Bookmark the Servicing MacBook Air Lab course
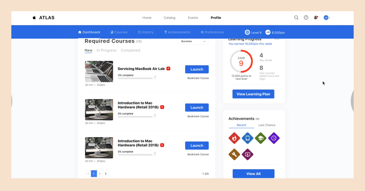This screenshot has width=365, height=191. click(x=198, y=78)
